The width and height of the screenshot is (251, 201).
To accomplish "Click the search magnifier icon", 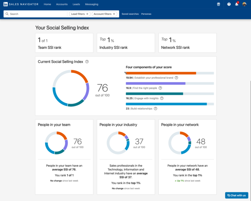I will [7, 14].
